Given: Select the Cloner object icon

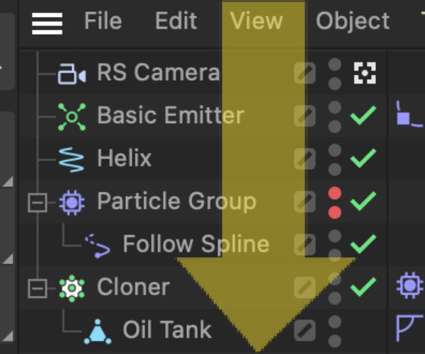Looking at the screenshot, I should pyautogui.click(x=72, y=288).
